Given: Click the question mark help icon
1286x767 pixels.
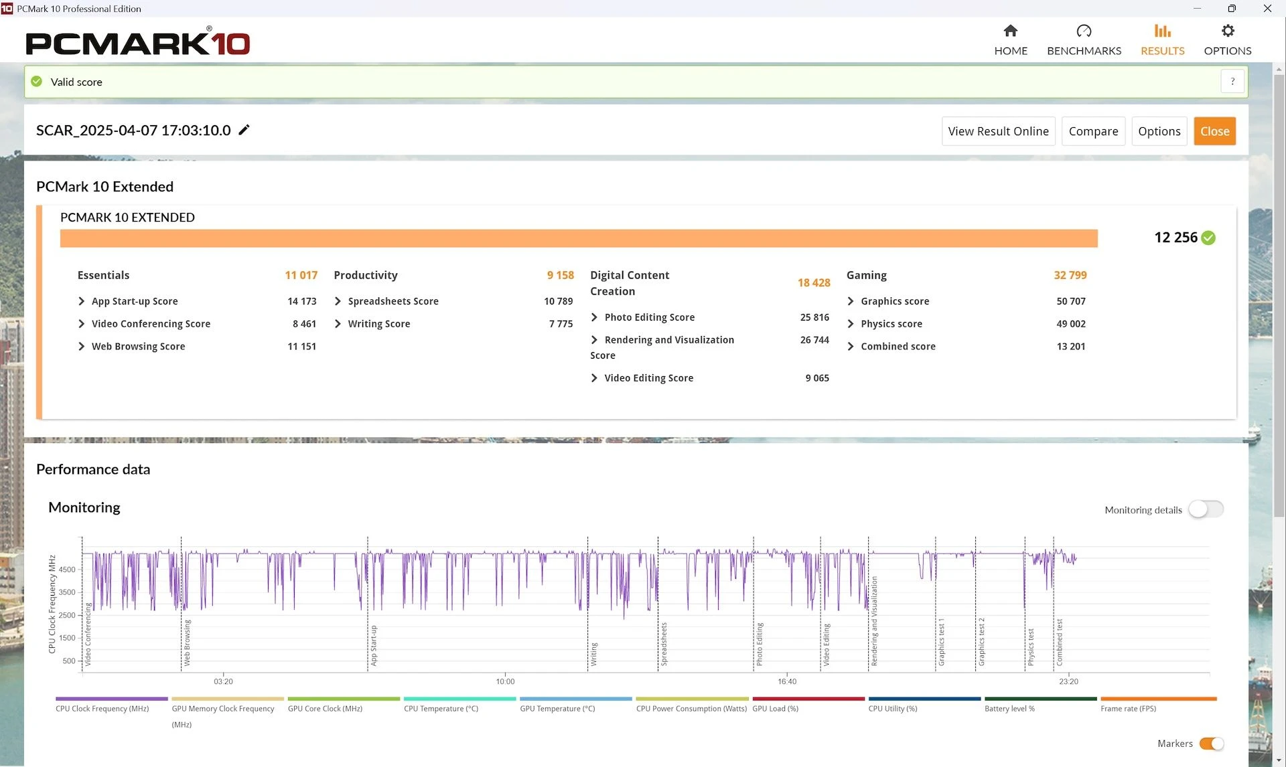Looking at the screenshot, I should (x=1232, y=82).
